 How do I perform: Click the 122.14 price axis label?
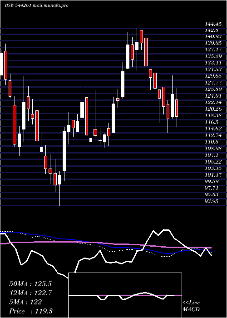click(x=213, y=102)
